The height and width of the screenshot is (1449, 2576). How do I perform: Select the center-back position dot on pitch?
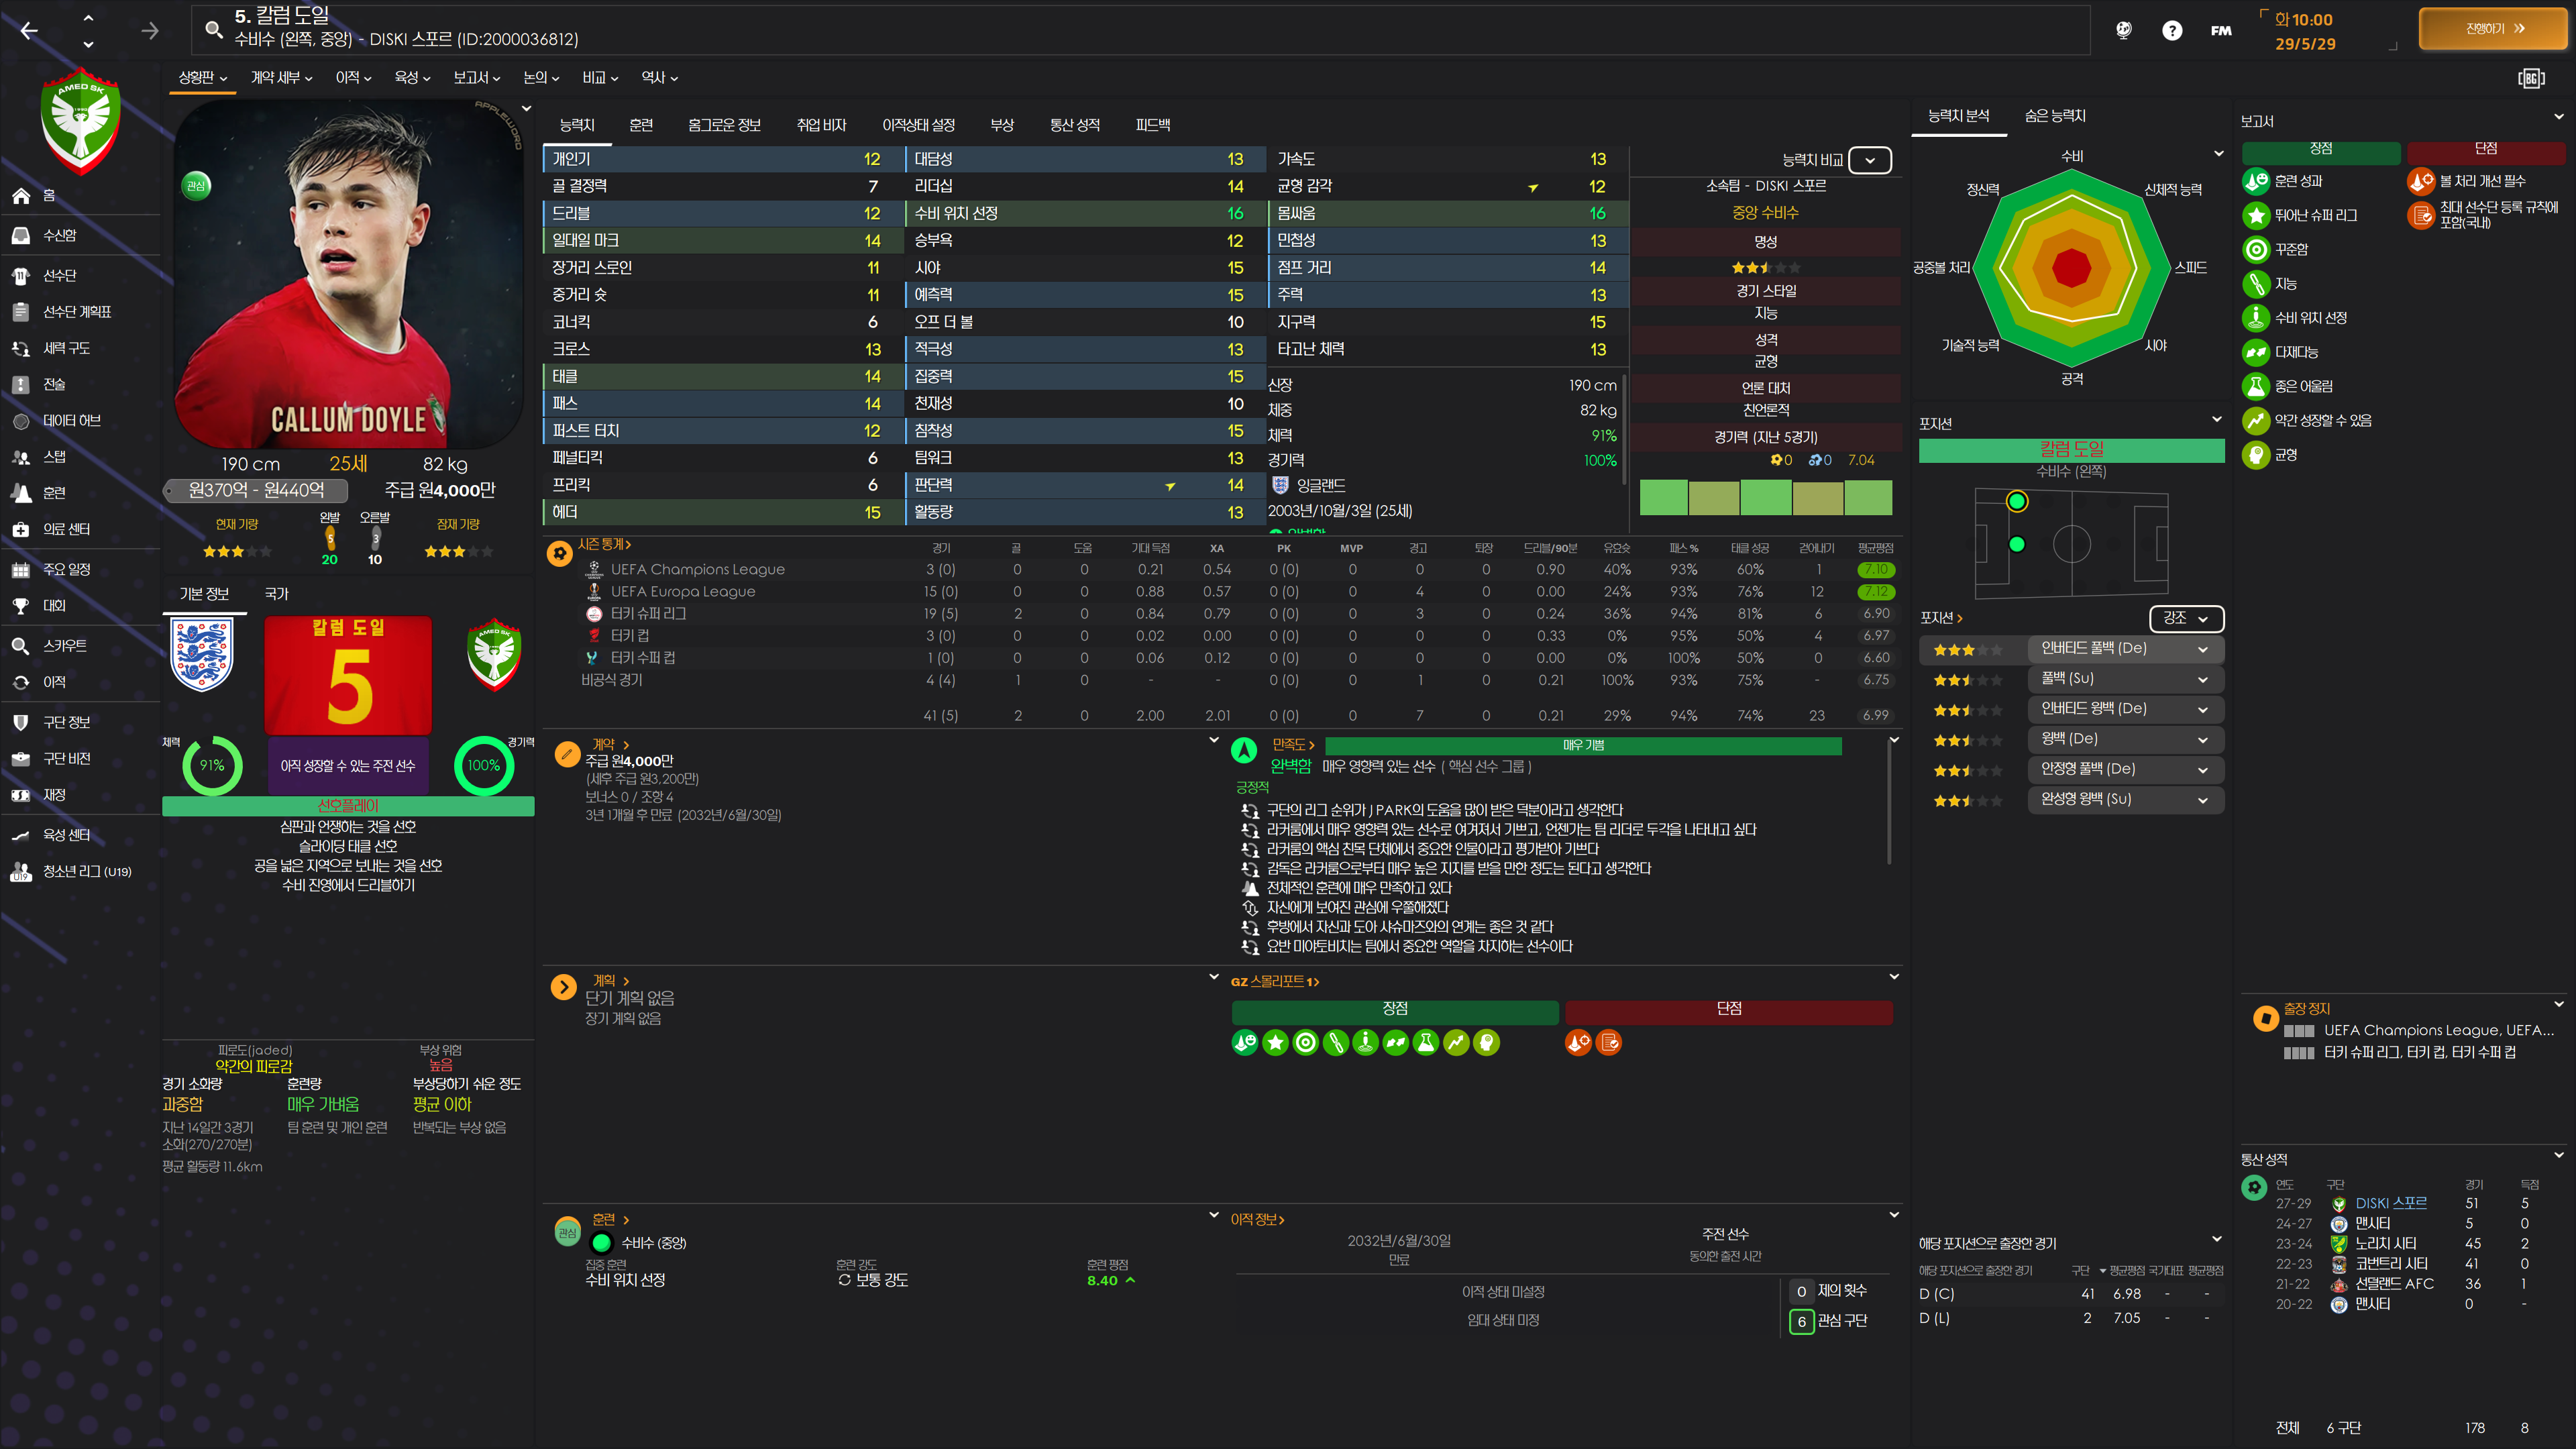2016,544
